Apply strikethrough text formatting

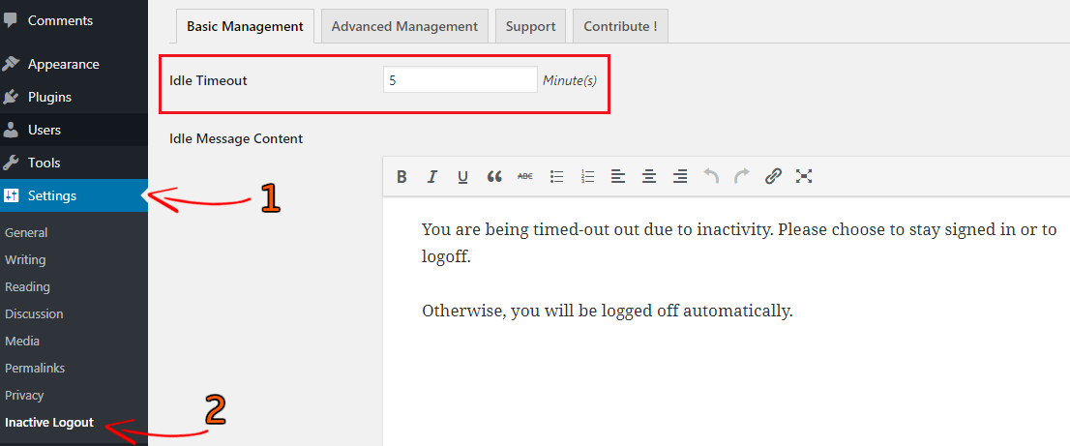coord(525,176)
